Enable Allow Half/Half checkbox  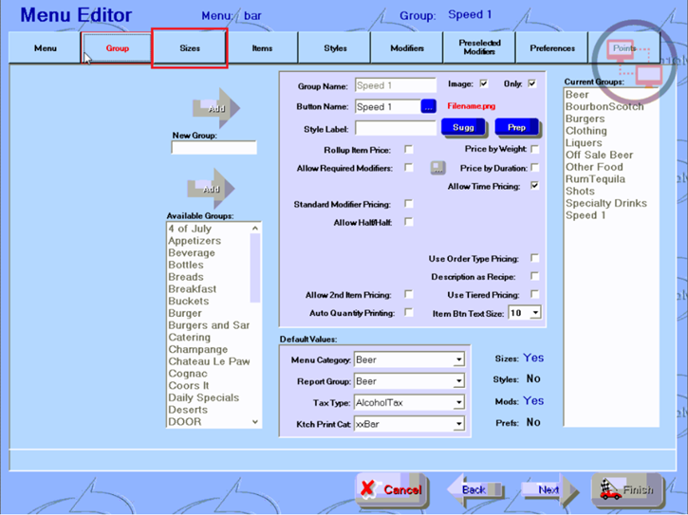pyautogui.click(x=408, y=222)
